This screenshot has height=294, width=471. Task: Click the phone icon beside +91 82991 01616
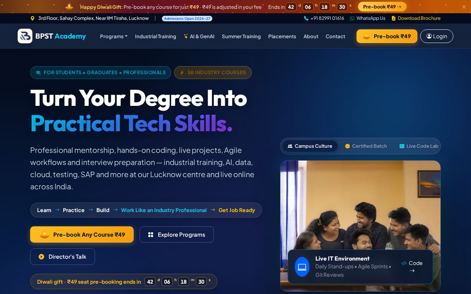(x=306, y=18)
